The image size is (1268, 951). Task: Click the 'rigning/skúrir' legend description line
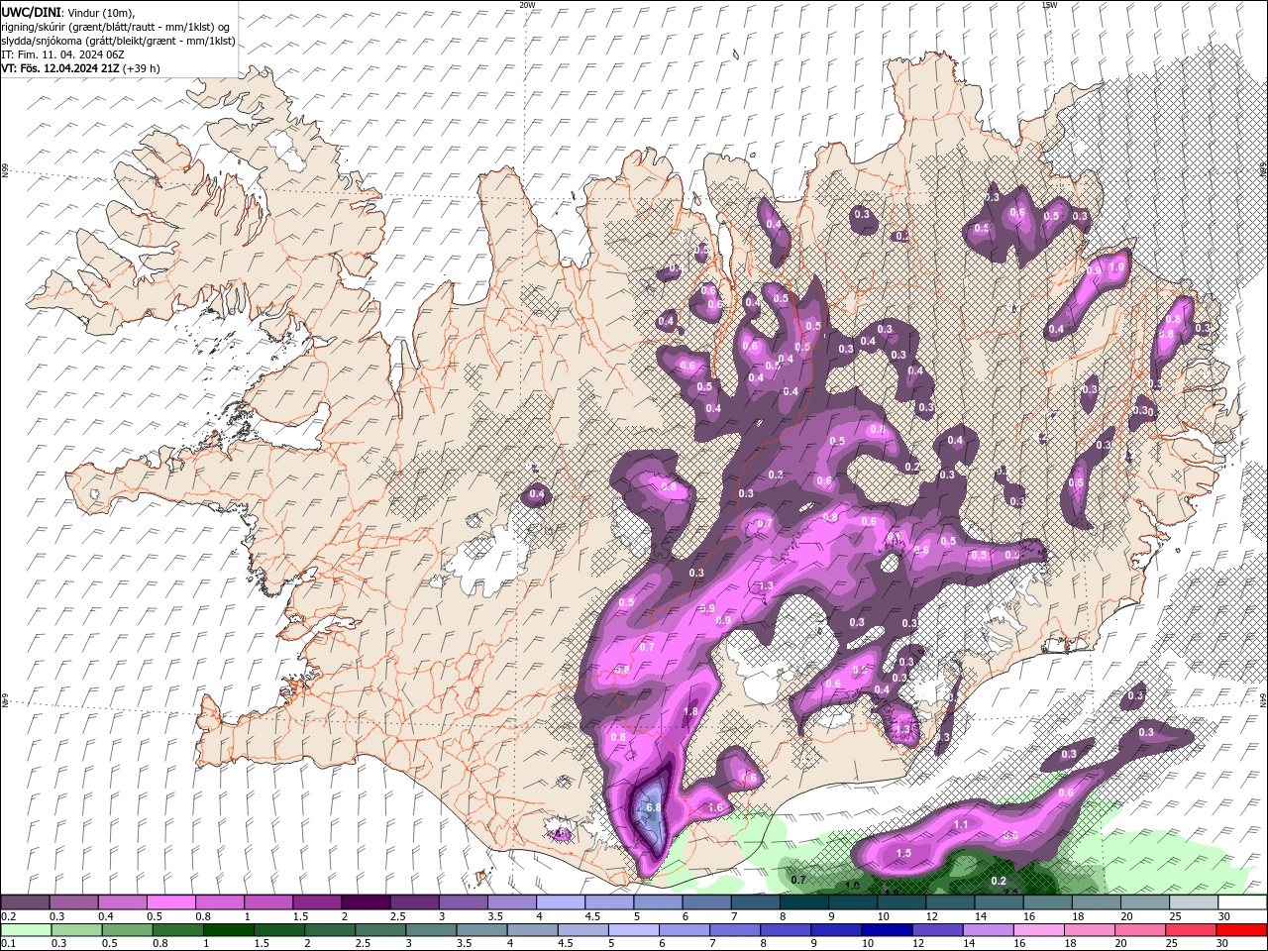coord(115,27)
